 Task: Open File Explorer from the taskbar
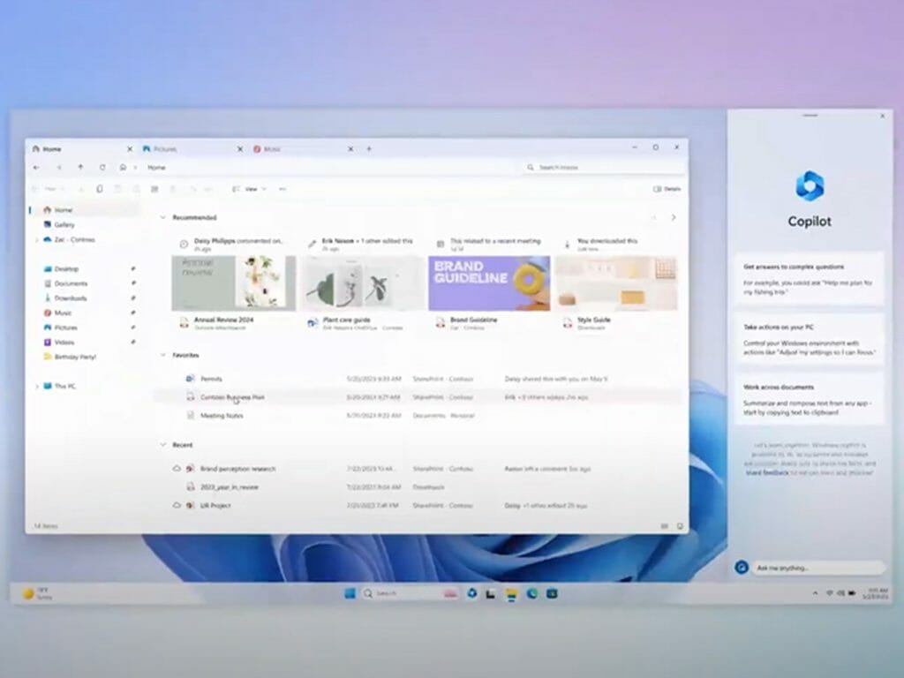(x=511, y=593)
